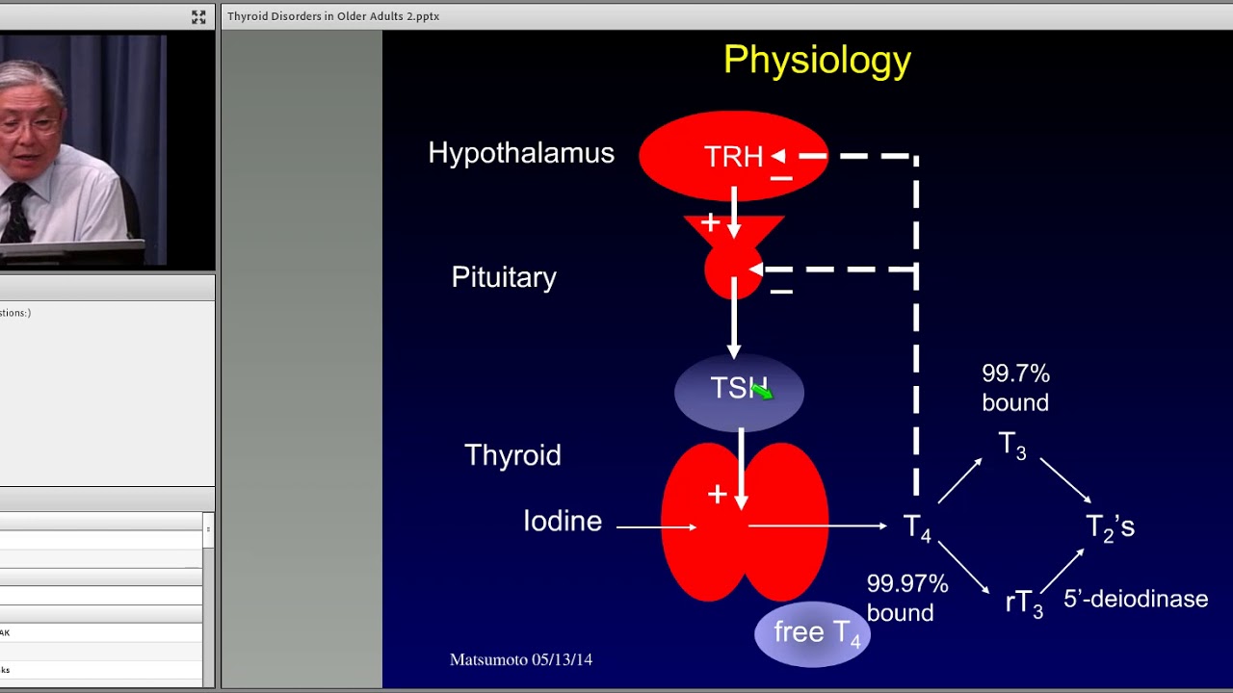Click the '99.7% bound' text

coord(1015,387)
